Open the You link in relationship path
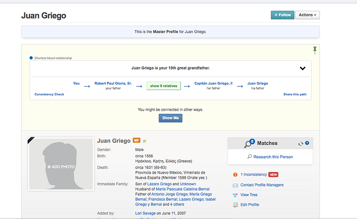 click(76, 83)
